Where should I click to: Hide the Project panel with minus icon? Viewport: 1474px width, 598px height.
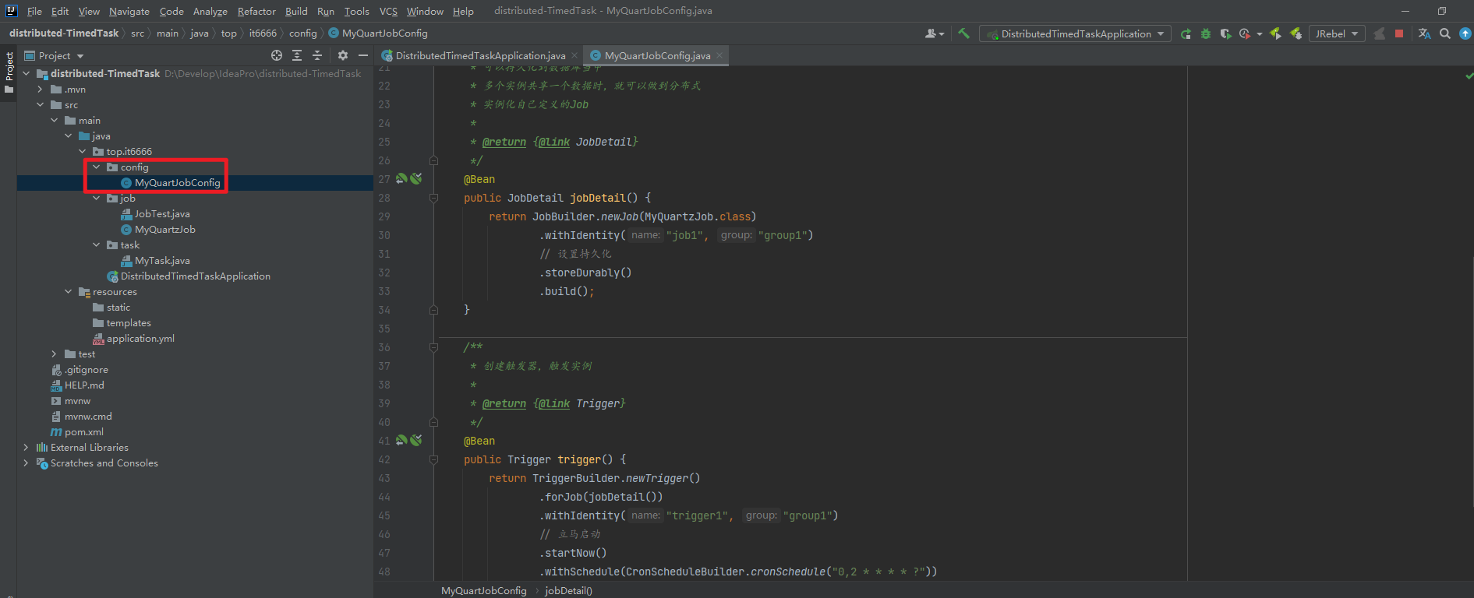(x=363, y=55)
